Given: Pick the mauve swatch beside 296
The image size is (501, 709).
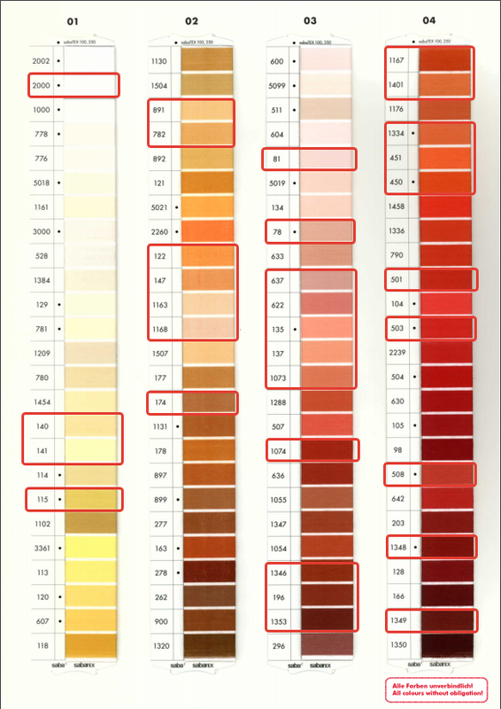Looking at the screenshot, I should [x=328, y=646].
